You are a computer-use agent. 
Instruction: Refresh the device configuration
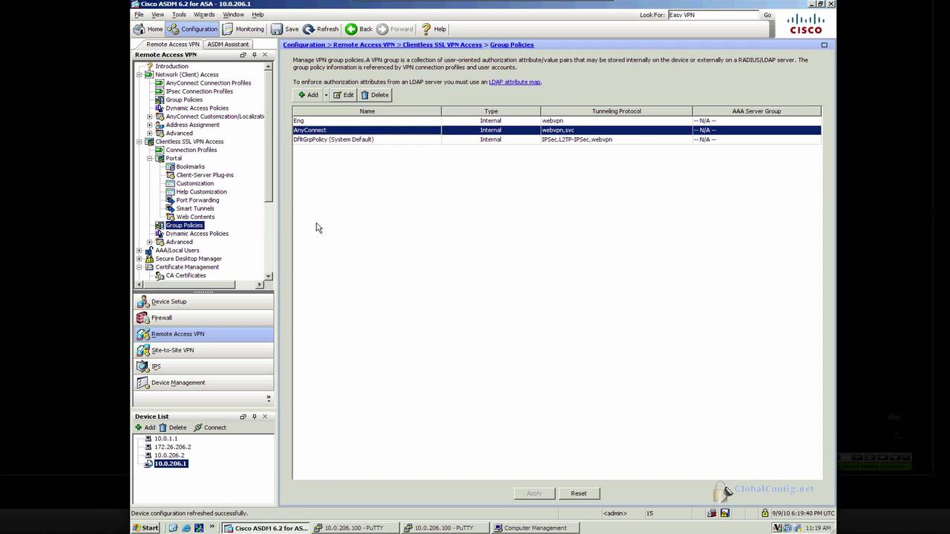(x=321, y=29)
